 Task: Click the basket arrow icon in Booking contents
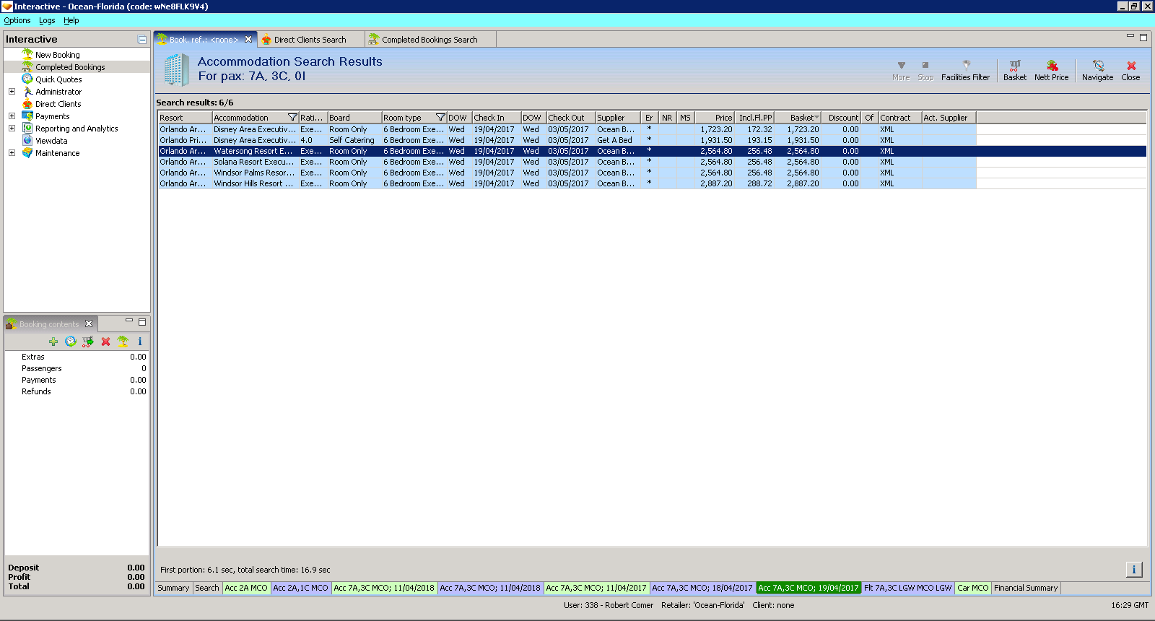[88, 342]
